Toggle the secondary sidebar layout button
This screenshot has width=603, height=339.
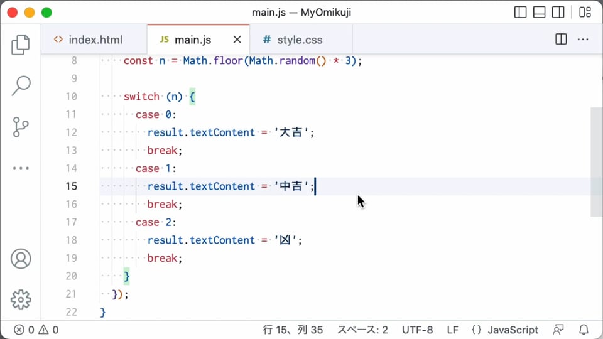point(558,12)
